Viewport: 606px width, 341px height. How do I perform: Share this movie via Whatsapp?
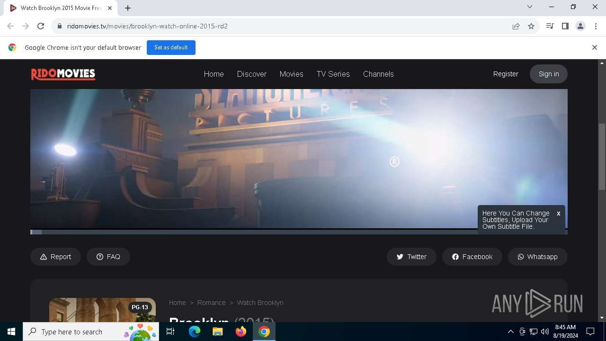[537, 257]
